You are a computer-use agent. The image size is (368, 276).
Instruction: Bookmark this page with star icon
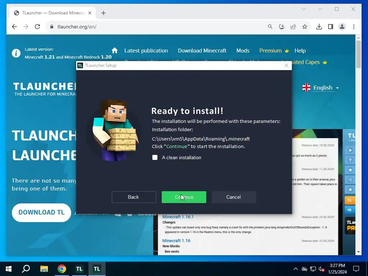305,27
